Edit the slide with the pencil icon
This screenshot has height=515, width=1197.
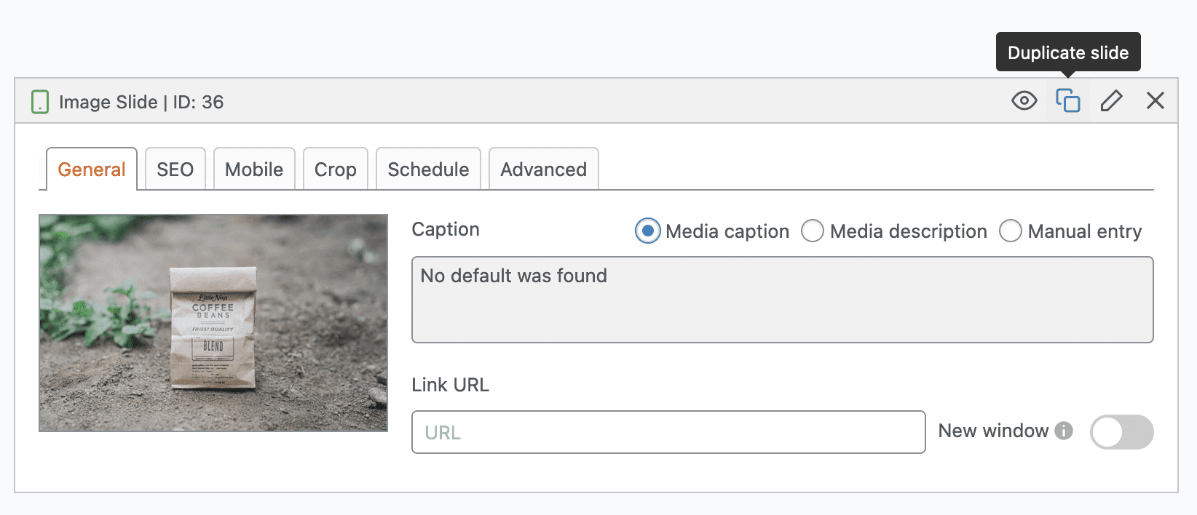(1111, 100)
